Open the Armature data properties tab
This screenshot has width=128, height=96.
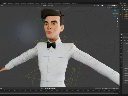pyautogui.click(x=121, y=65)
